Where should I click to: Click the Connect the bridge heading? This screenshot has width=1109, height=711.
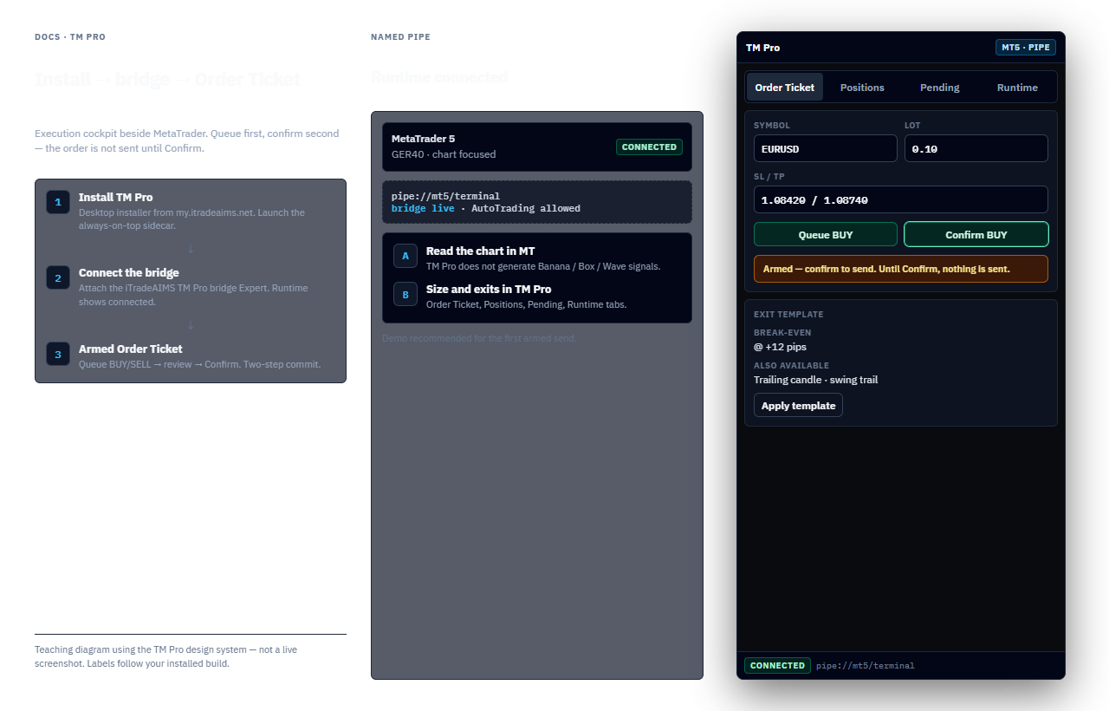tap(129, 272)
